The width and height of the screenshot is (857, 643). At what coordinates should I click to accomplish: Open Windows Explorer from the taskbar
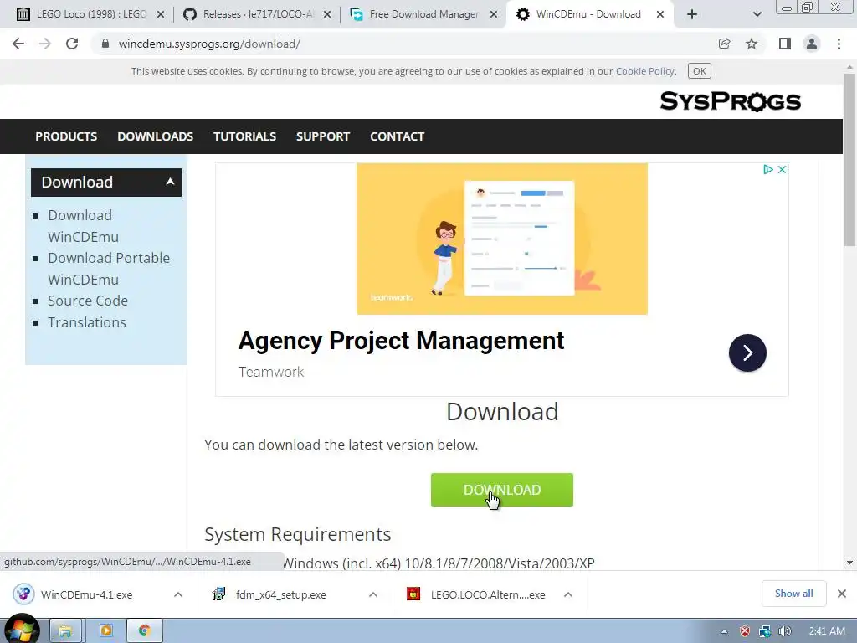coord(65,631)
